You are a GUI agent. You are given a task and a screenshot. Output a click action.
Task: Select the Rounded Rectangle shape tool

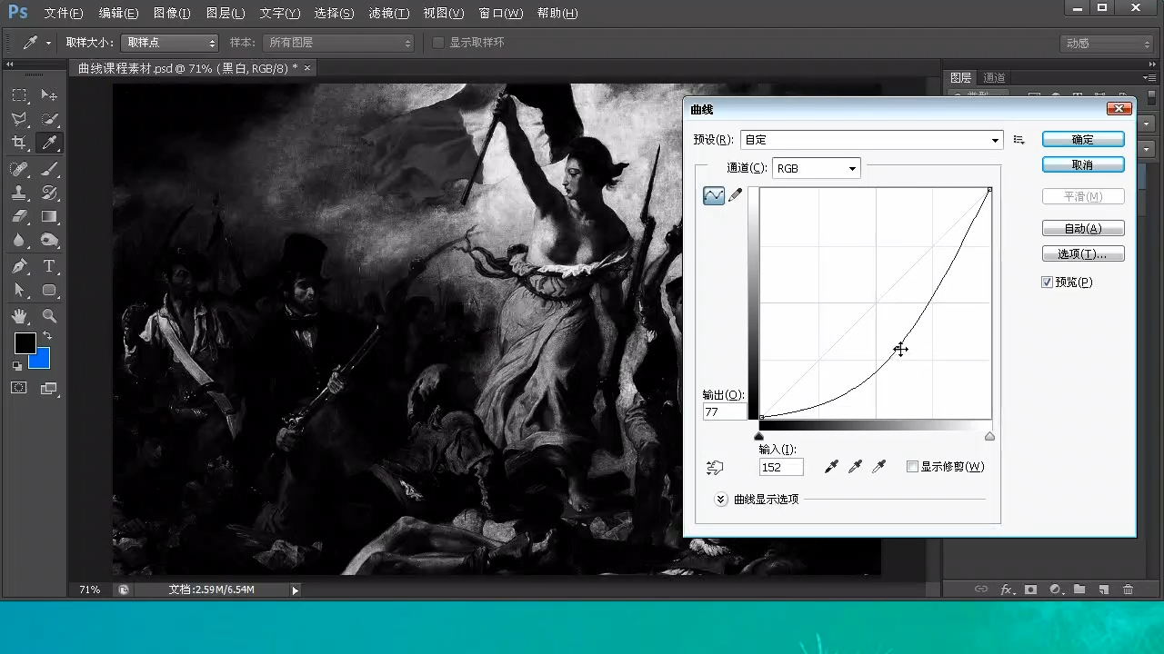tap(49, 290)
